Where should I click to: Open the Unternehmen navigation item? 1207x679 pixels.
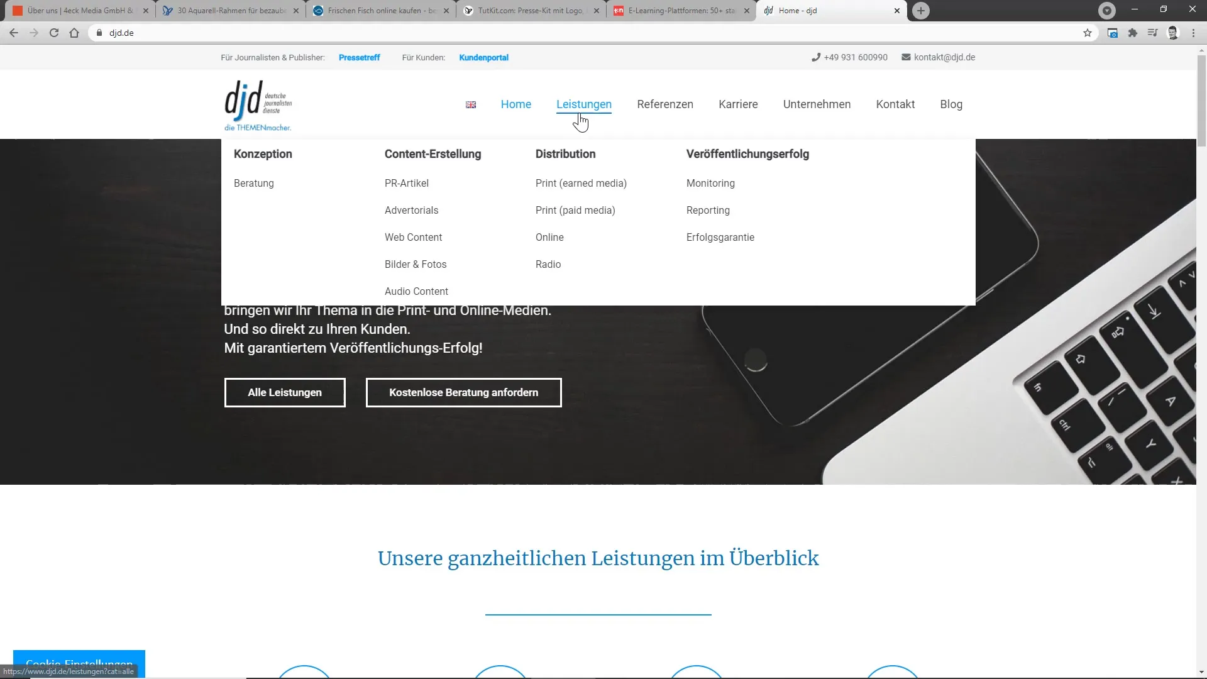point(817,104)
